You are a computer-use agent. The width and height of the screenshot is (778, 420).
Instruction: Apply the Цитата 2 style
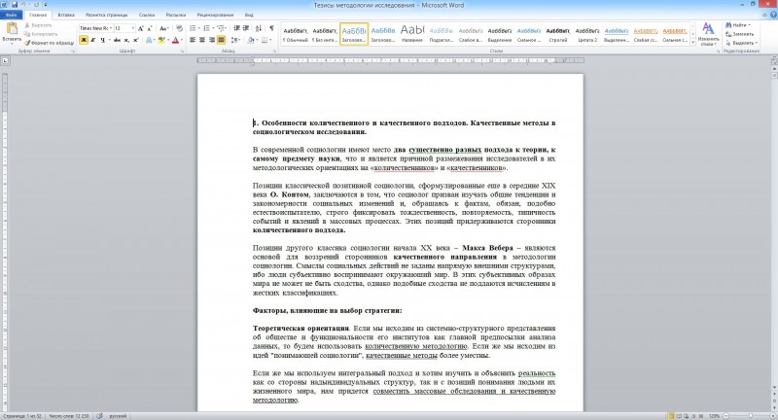(587, 34)
